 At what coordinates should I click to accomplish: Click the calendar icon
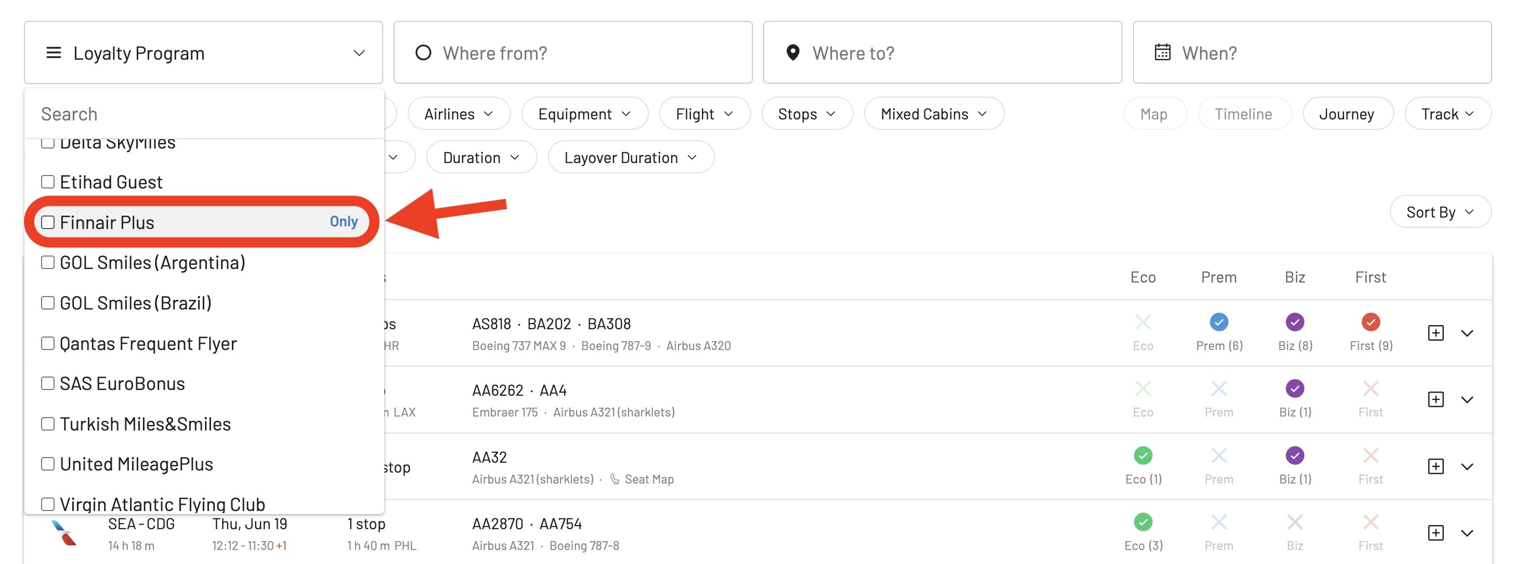point(1162,52)
